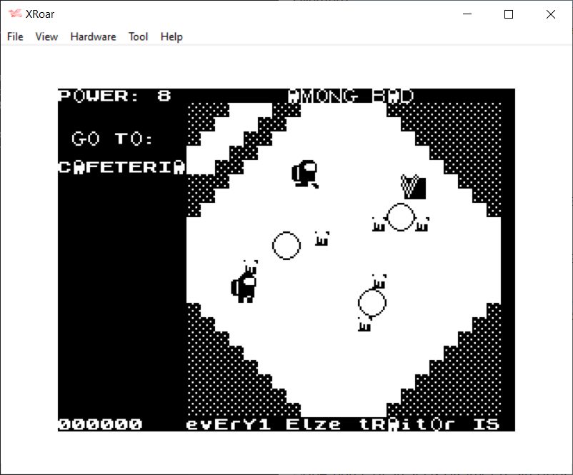Maximize the XRoar window
The image size is (573, 475).
[x=509, y=14]
